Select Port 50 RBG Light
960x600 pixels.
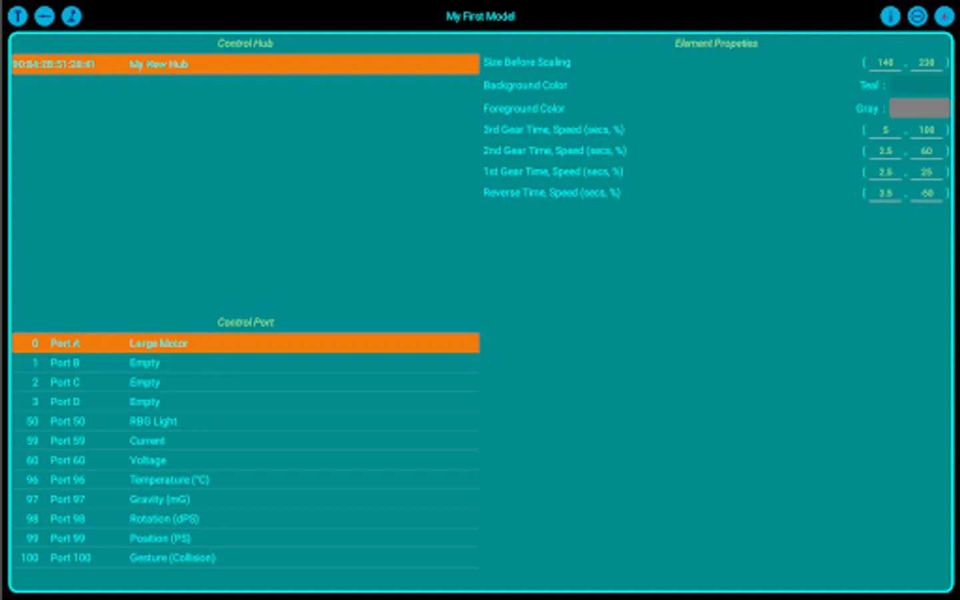point(245,421)
